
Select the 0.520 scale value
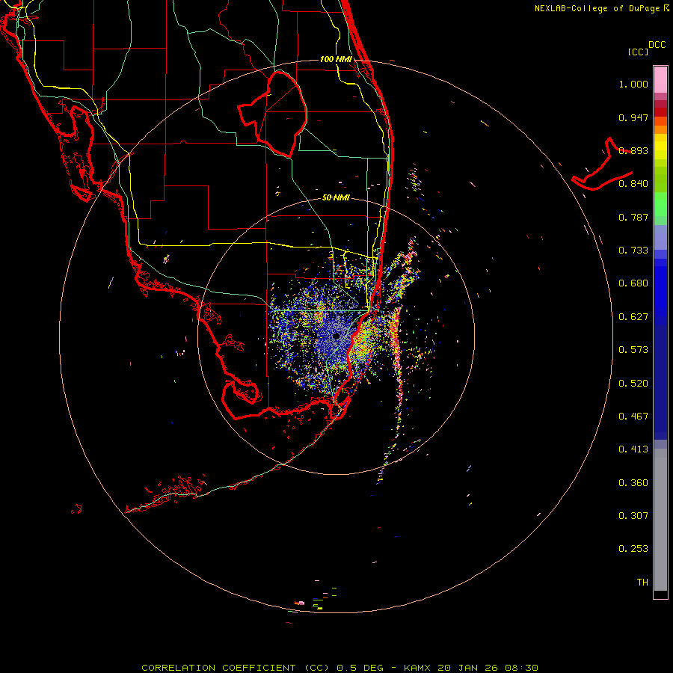pos(633,384)
